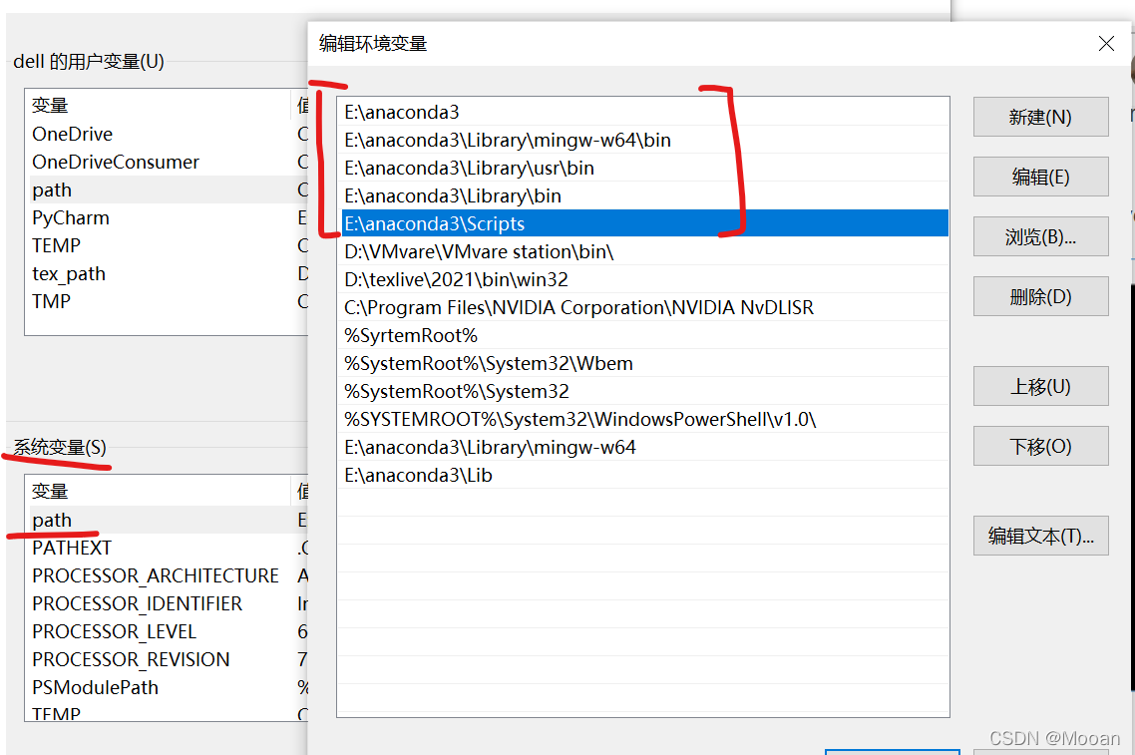Screen dimensions: 1135x755
Task: Select E:\anaconda3\Library\usr\bin entry
Action: [643, 168]
